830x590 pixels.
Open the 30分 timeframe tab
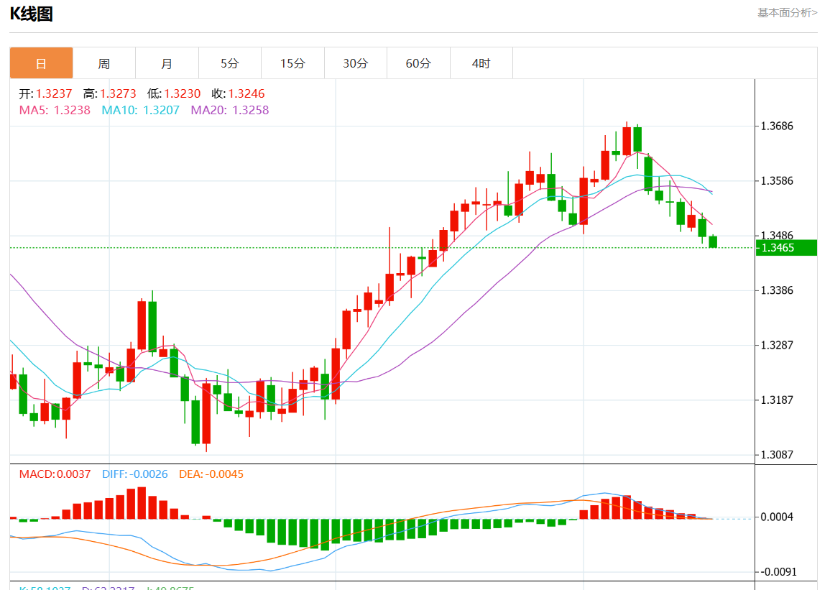356,63
